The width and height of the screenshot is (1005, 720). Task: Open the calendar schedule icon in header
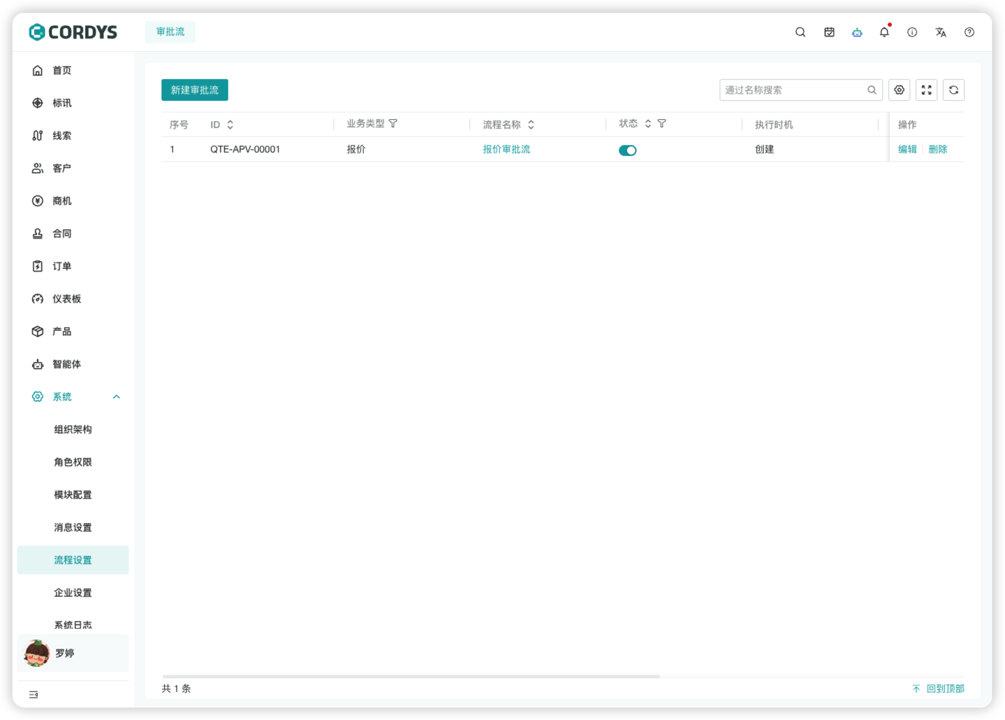[829, 32]
